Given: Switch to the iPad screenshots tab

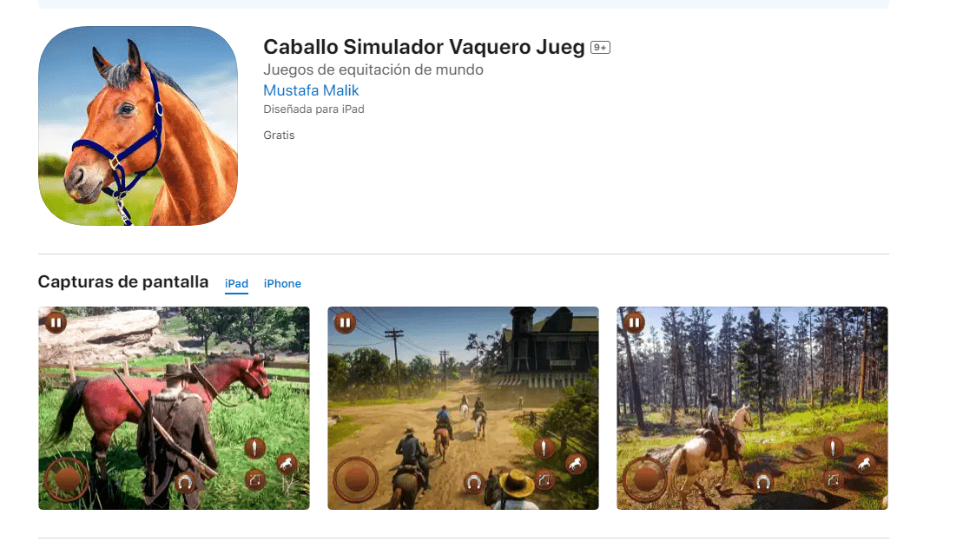Looking at the screenshot, I should 236,283.
